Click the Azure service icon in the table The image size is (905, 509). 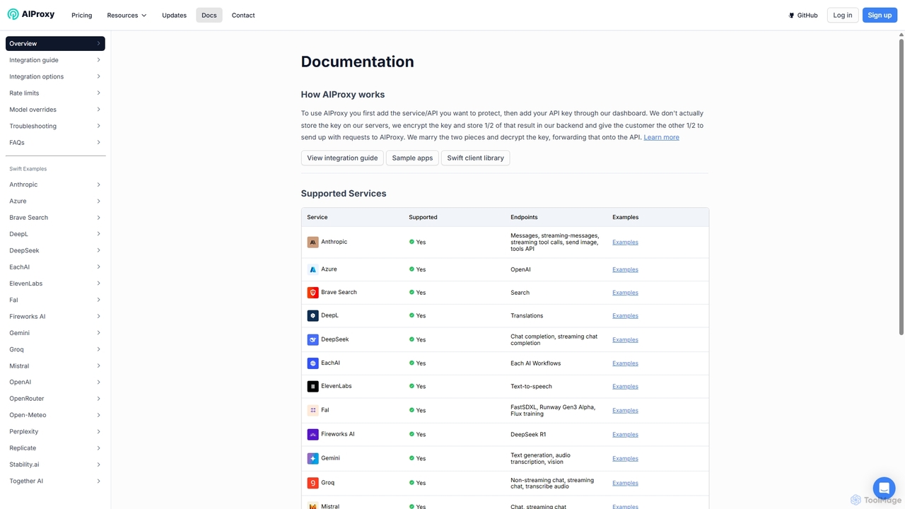[x=313, y=269]
